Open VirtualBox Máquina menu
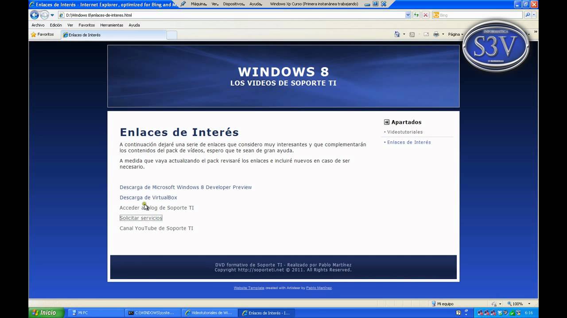 point(199,4)
